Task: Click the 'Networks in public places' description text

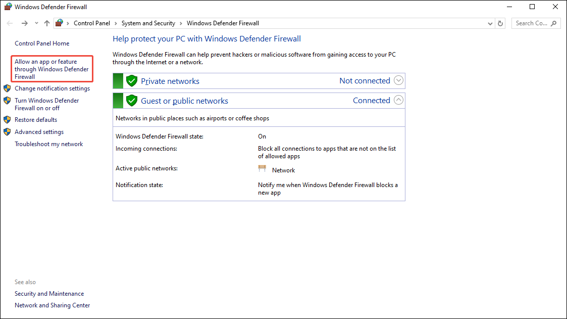Action: [192, 118]
